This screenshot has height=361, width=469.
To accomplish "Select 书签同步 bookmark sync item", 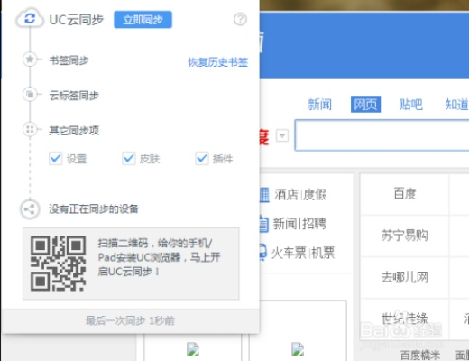I will tap(69, 60).
